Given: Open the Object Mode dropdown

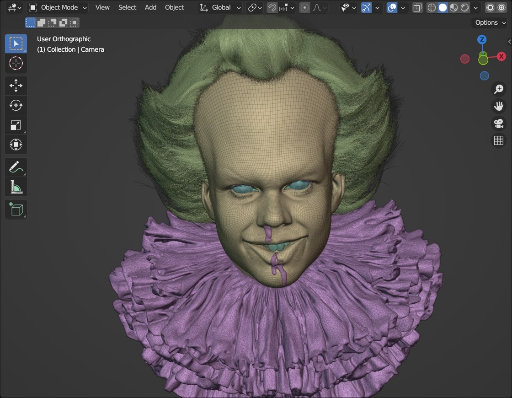Looking at the screenshot, I should tap(58, 7).
